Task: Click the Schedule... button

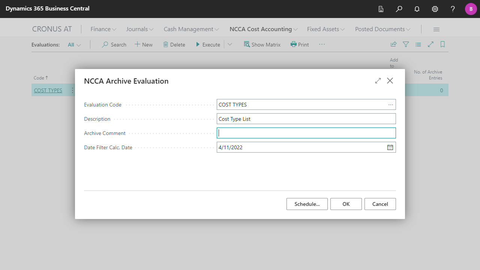Action: click(307, 204)
